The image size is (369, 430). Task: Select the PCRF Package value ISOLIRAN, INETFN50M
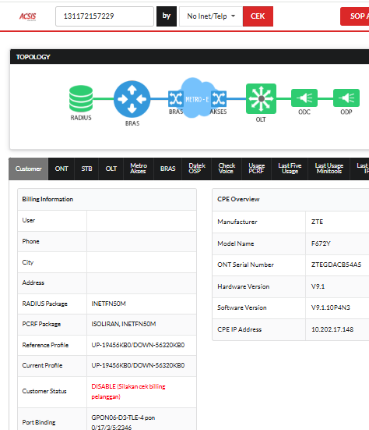[x=124, y=324]
